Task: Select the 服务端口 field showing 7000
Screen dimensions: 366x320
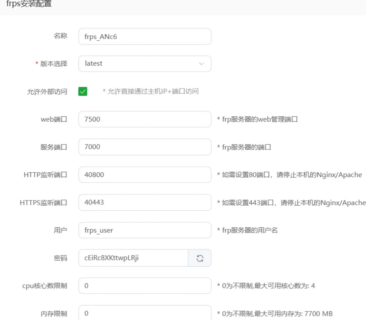Action: [x=144, y=147]
